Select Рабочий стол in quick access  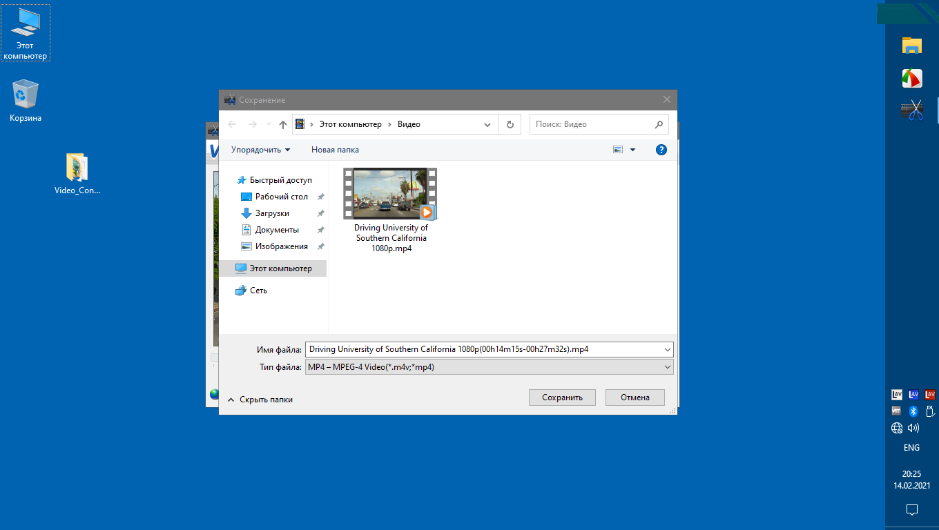(x=281, y=197)
